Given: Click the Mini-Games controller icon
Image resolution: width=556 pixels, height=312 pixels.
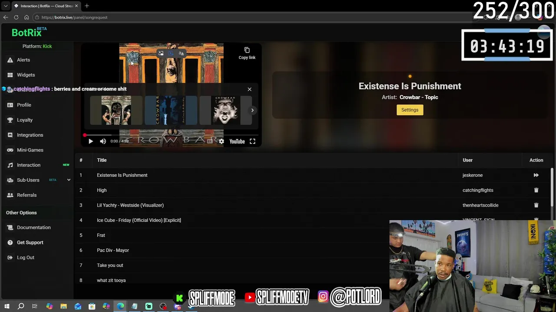Looking at the screenshot, I should click(x=10, y=150).
